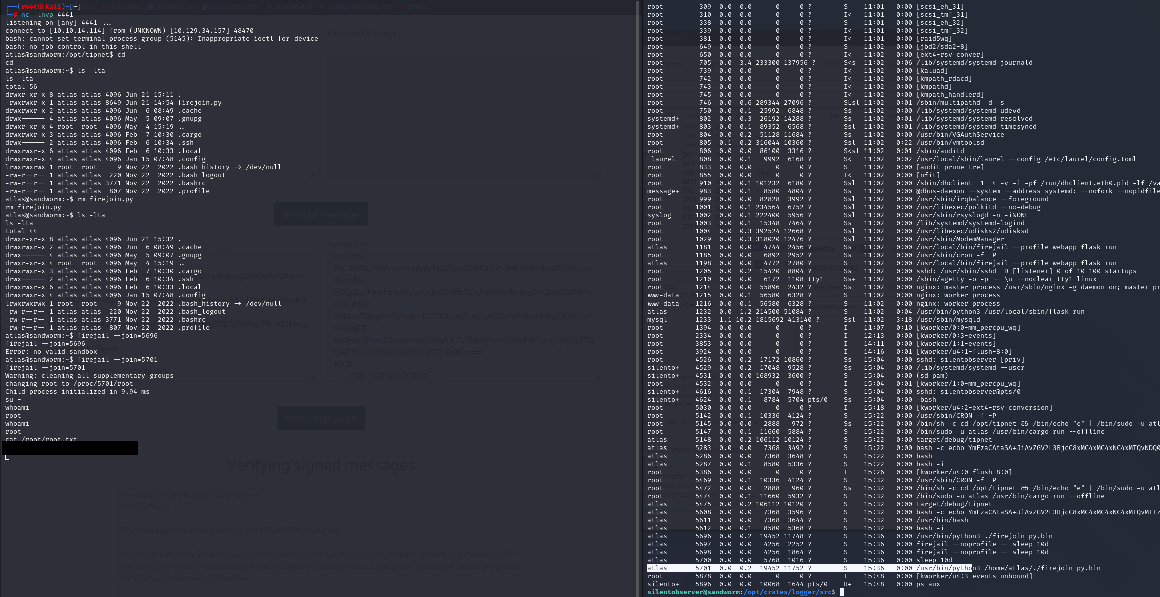1160x597 pixels.
Task: Click the Google Hacking DB bookmark
Action: click(355, 7)
